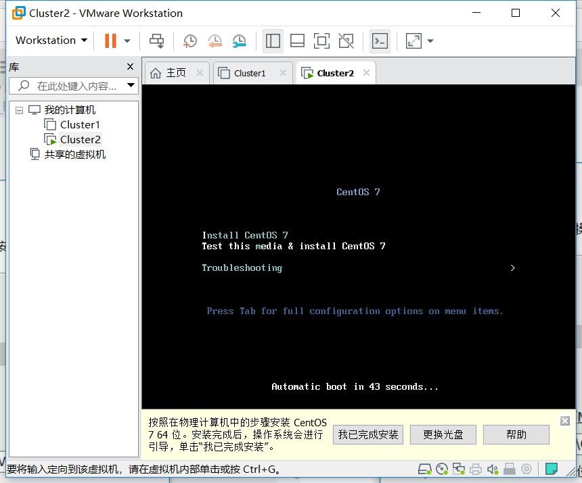Switch to the 主页 tab
582x483 pixels.
tap(176, 73)
